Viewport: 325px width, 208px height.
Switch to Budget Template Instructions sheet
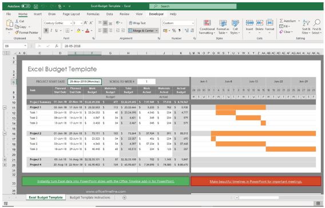coord(90,198)
